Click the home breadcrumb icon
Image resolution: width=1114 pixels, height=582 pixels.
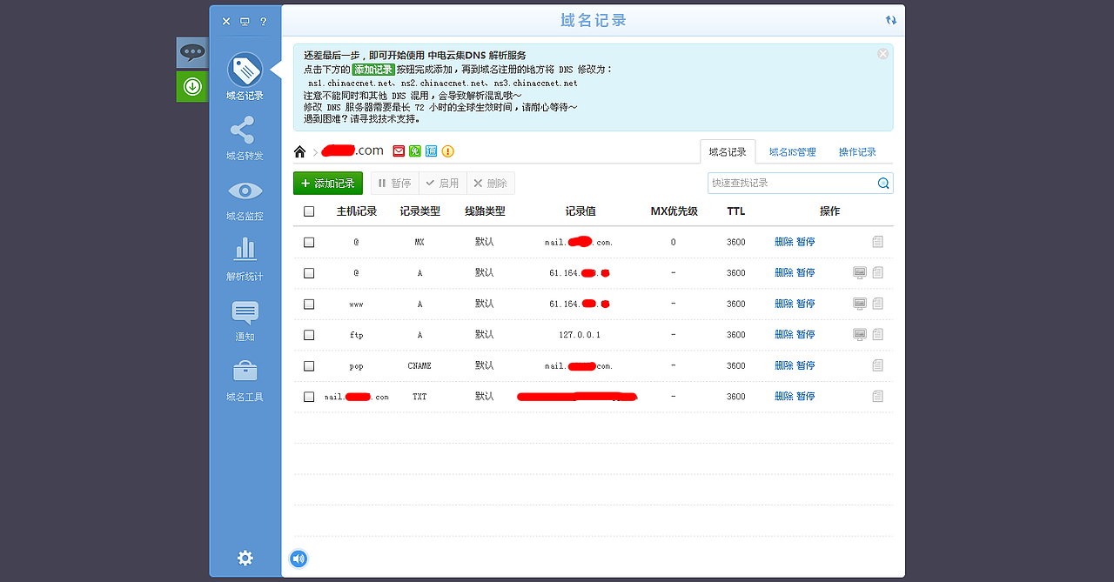pos(299,151)
